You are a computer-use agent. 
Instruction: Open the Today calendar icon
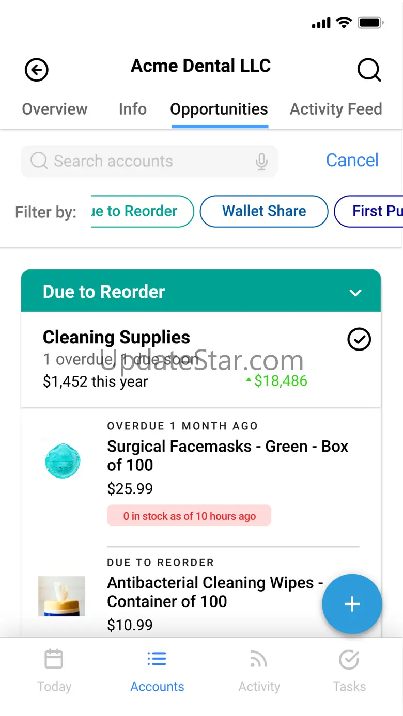[54, 659]
